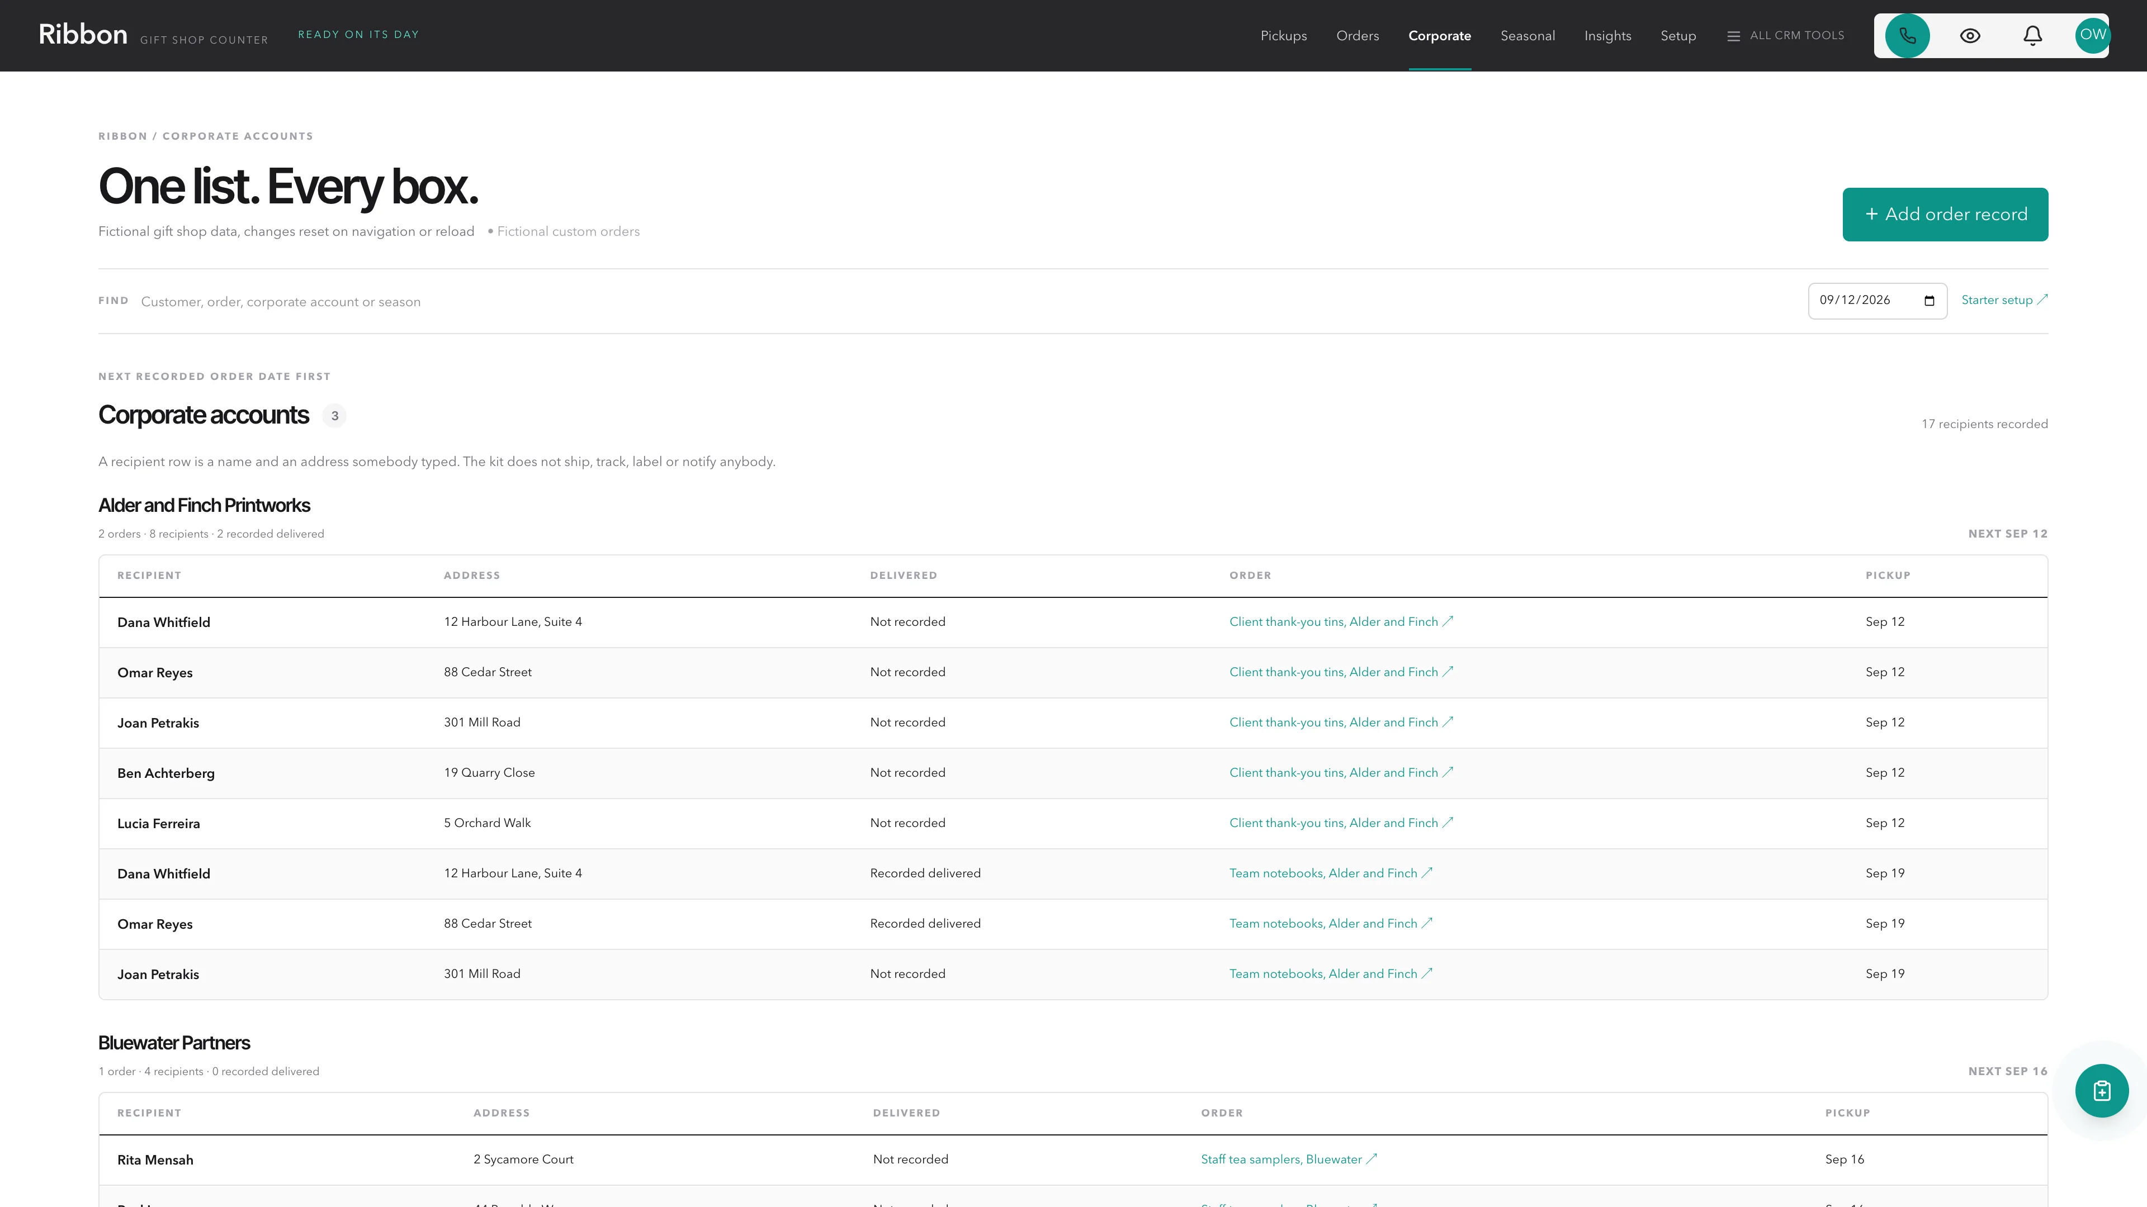Click address 19 Quarry Close
Viewport: 2147px width, 1207px height.
click(x=489, y=772)
